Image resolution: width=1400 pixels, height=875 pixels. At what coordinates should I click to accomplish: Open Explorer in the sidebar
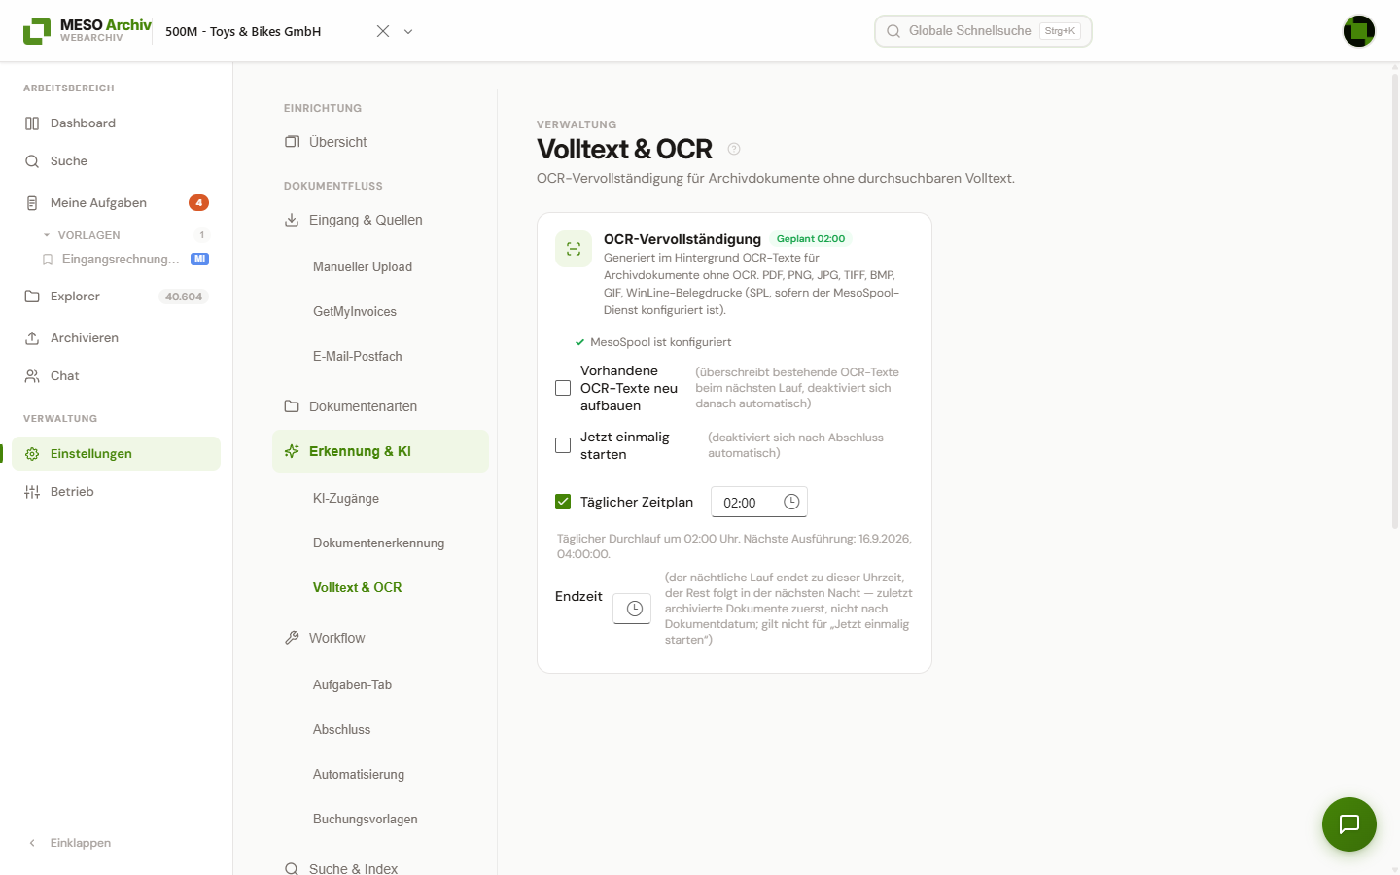[x=117, y=297]
